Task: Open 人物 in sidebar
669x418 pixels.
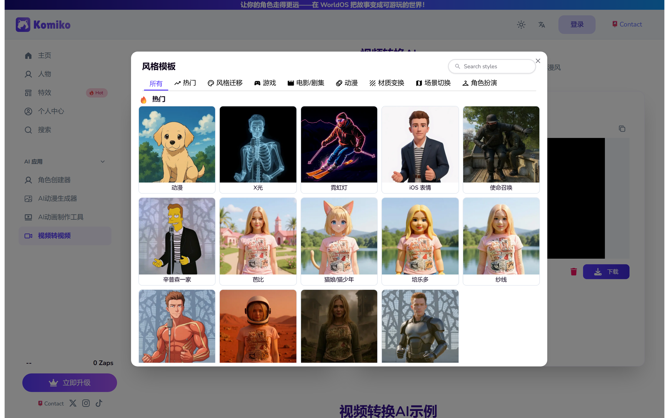Action: [x=65, y=74]
